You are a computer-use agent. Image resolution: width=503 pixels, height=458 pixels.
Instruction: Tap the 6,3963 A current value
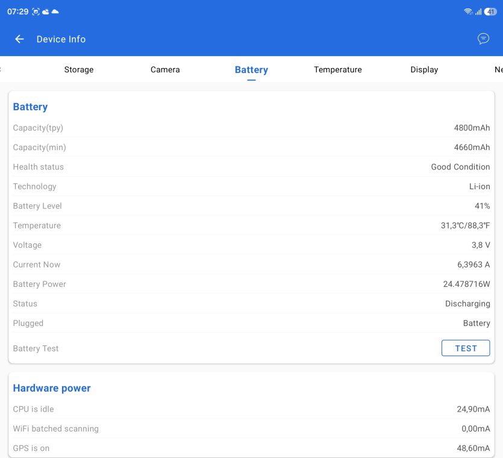coord(473,265)
